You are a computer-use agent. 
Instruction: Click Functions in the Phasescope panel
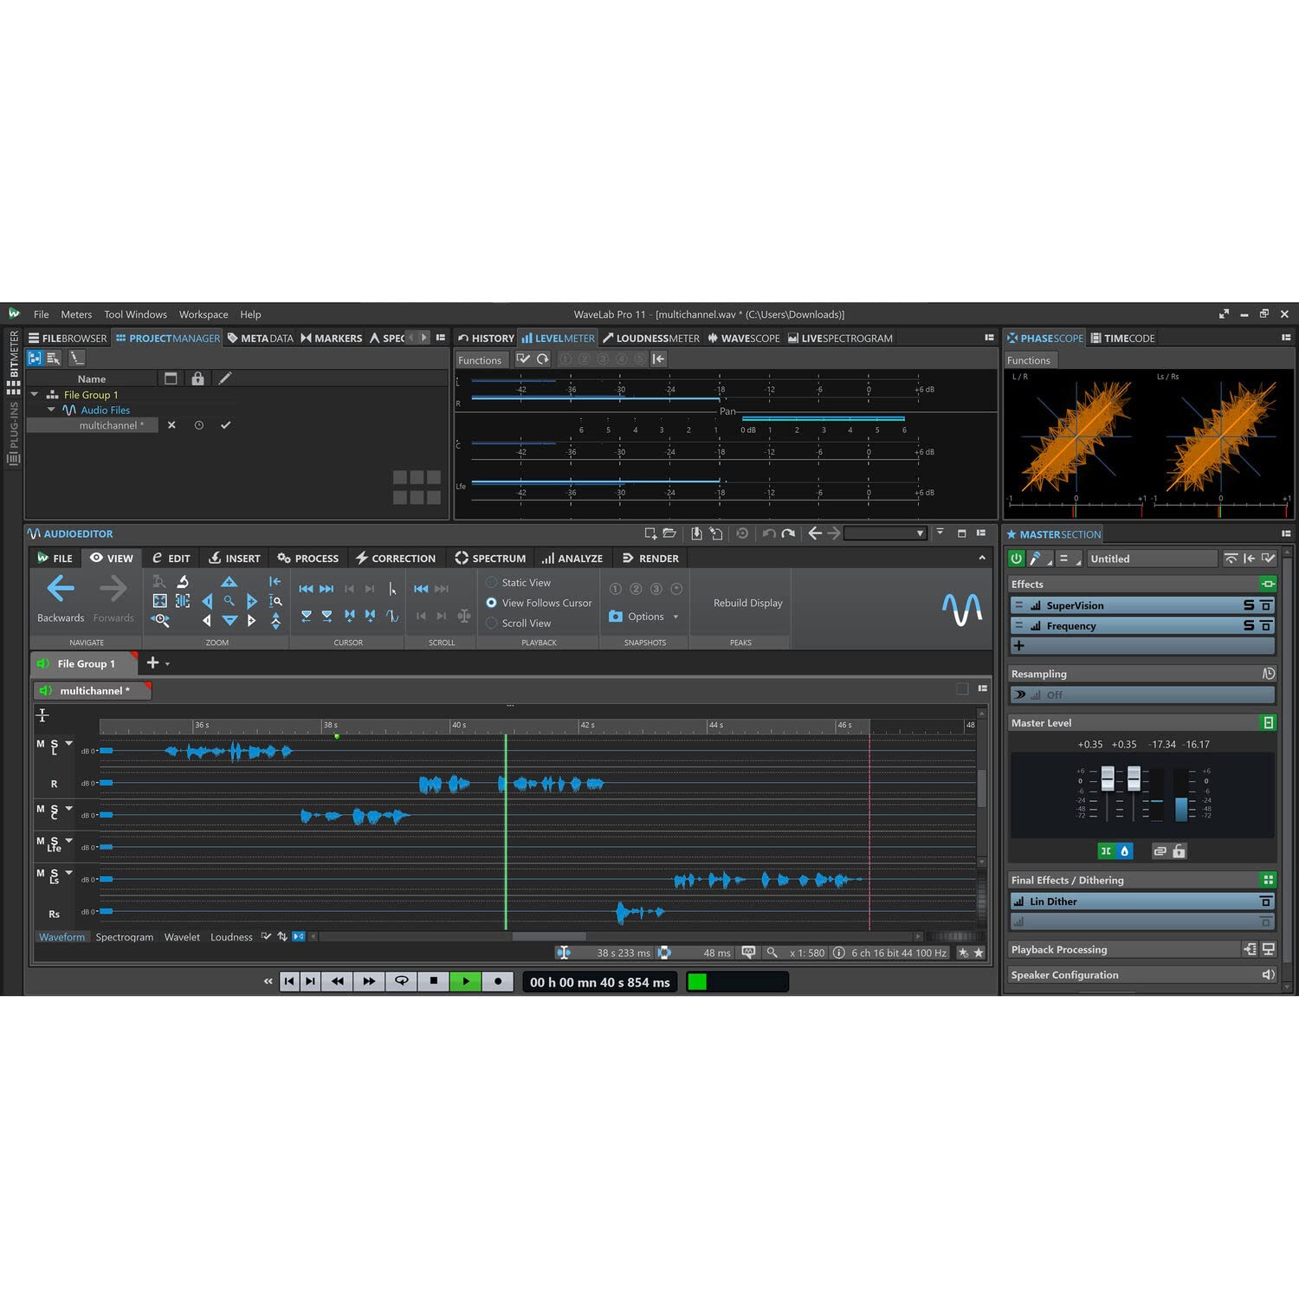1029,360
